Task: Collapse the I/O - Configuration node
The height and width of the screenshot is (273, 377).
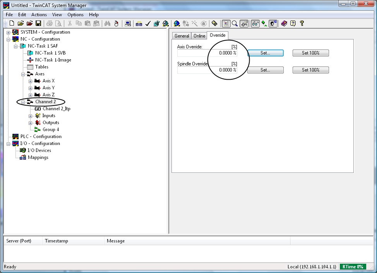Action: (x=9, y=144)
